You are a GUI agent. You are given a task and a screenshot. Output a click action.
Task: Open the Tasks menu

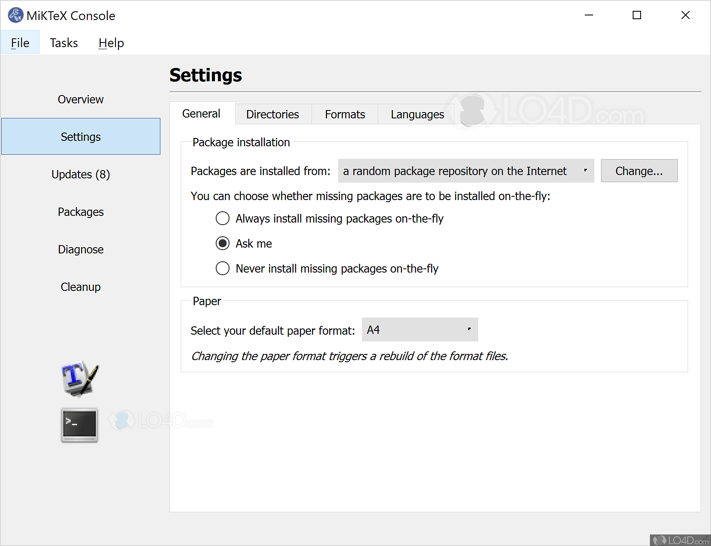[64, 43]
